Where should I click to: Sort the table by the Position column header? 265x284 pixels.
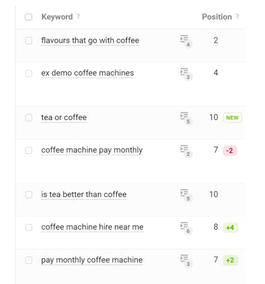(217, 17)
